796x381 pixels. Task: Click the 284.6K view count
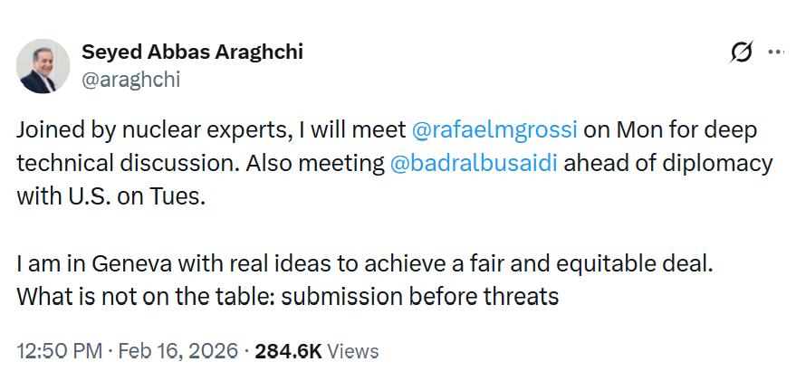tap(288, 350)
